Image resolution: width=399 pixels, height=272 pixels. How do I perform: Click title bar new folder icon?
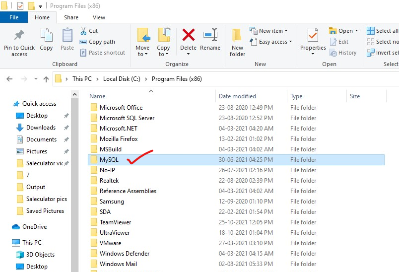[31, 6]
